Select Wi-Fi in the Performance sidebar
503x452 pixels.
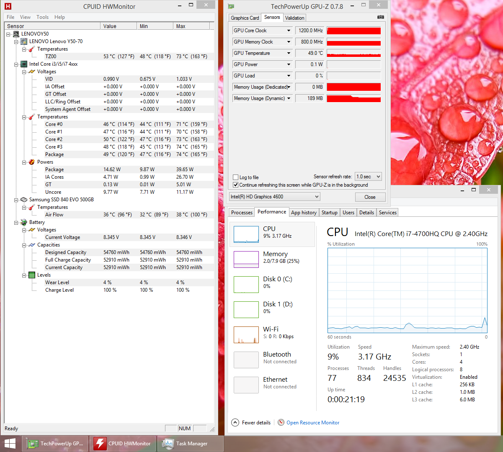click(272, 335)
